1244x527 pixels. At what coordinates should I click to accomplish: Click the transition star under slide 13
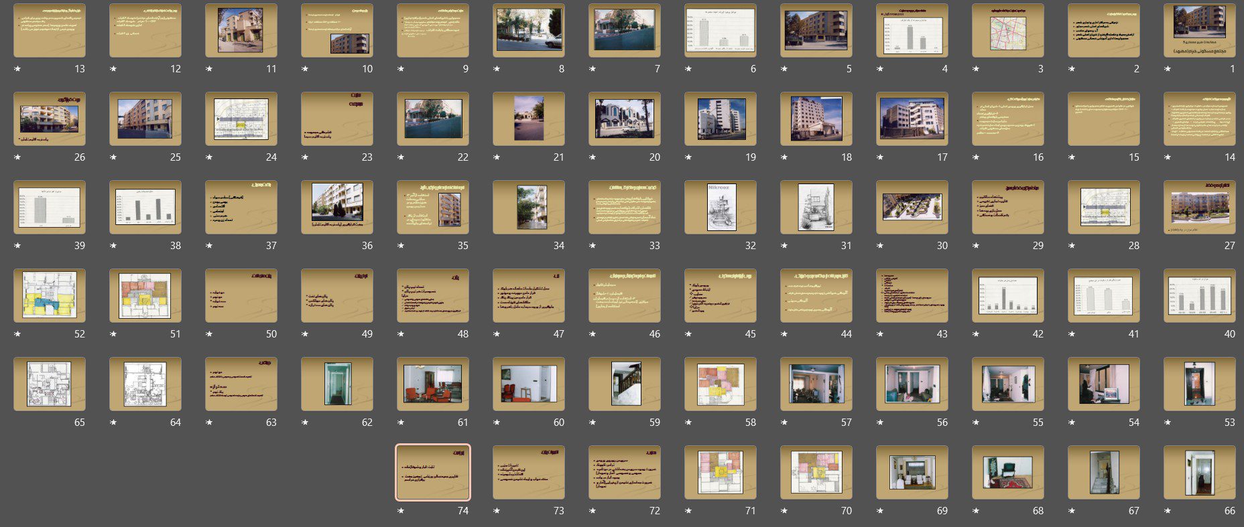(x=17, y=69)
